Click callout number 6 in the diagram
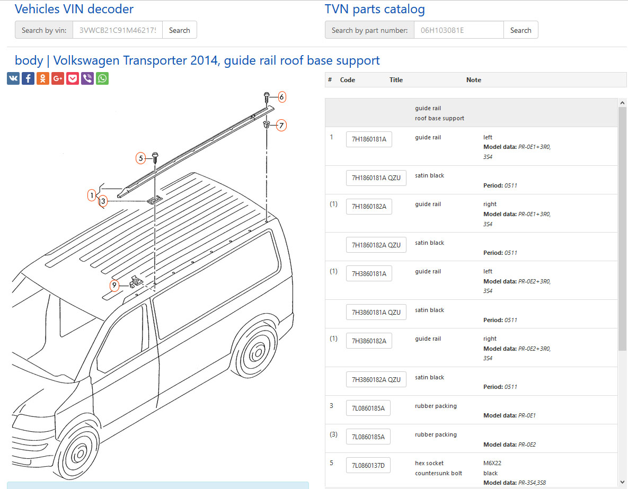The image size is (628, 489). click(x=281, y=97)
